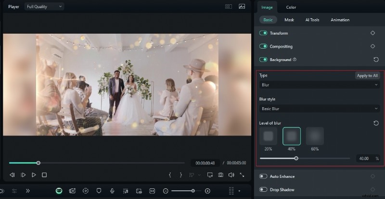Click Apply to All button
The height and width of the screenshot is (199, 385).
coord(367,75)
